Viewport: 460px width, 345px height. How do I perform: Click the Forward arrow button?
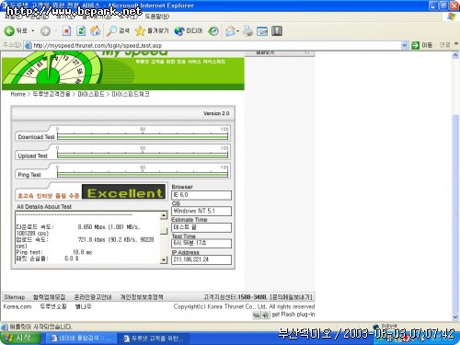[45, 30]
